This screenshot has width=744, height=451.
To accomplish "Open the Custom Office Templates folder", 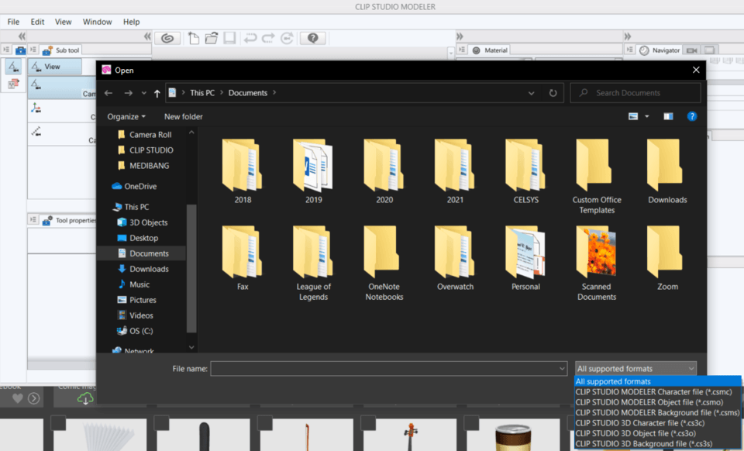I will [x=597, y=177].
